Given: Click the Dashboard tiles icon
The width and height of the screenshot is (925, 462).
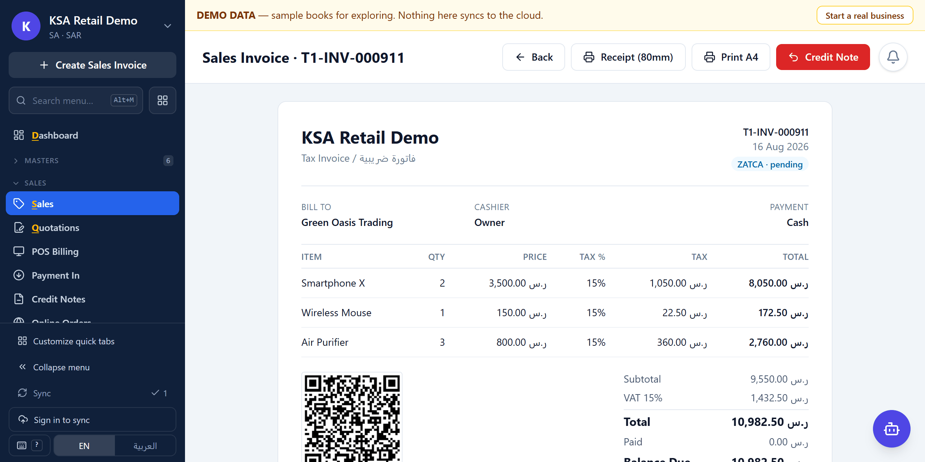Looking at the screenshot, I should pos(19,135).
